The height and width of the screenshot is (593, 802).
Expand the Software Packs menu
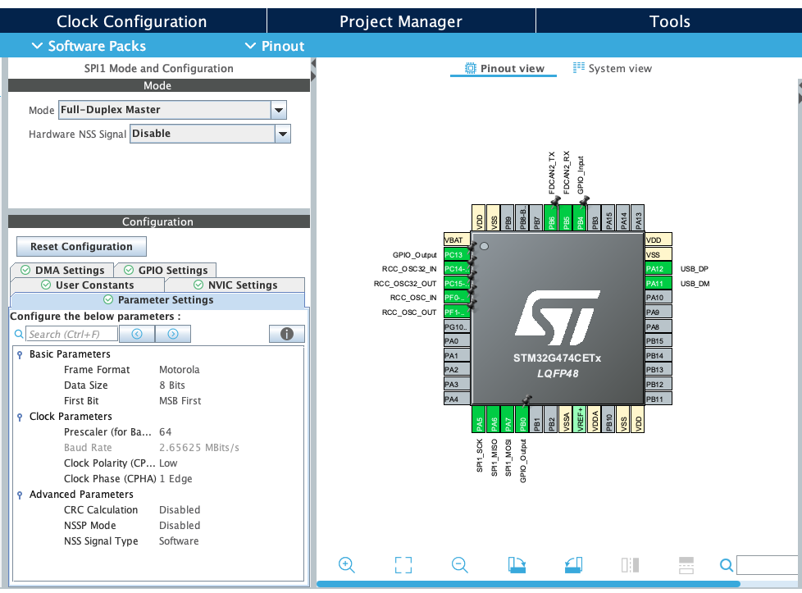[x=89, y=46]
